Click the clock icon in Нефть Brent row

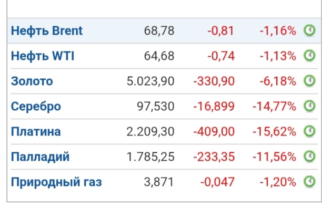pos(309,30)
